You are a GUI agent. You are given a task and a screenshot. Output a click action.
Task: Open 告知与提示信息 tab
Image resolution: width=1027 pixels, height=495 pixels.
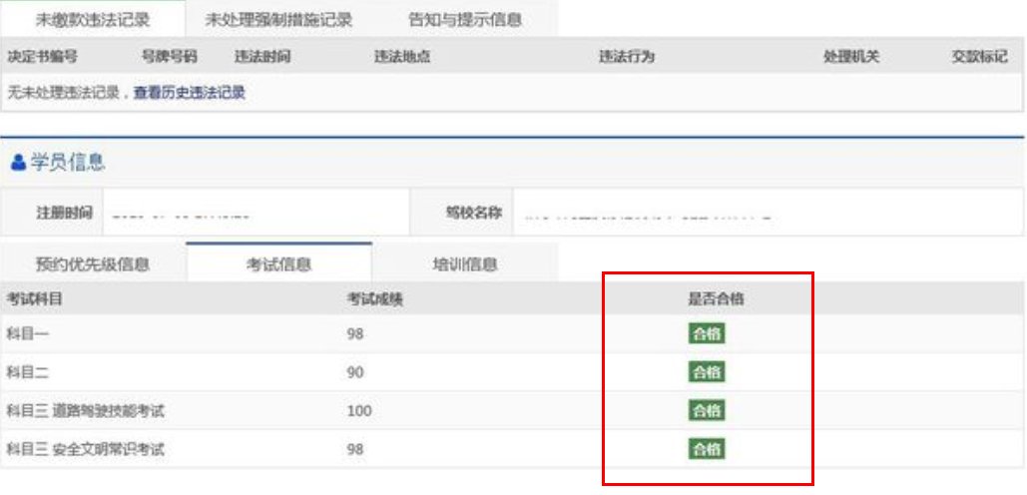[464, 20]
